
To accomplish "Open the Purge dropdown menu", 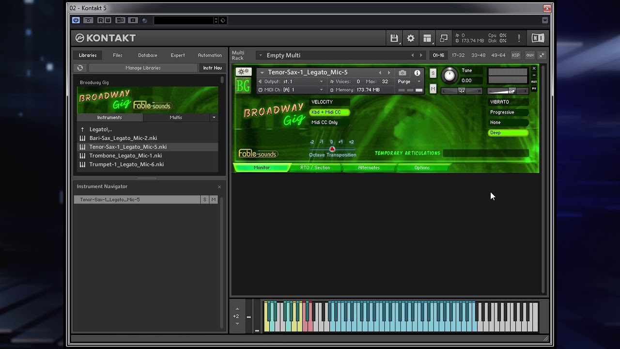I will pyautogui.click(x=409, y=81).
